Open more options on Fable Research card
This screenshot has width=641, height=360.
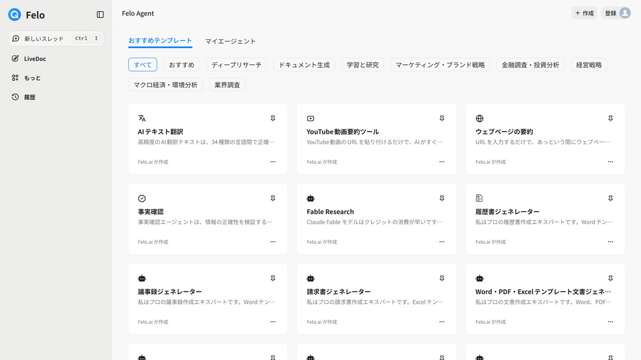tap(442, 242)
